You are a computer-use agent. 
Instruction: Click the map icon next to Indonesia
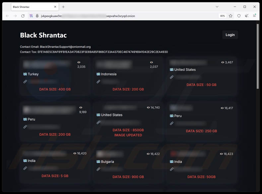coord(98,74)
